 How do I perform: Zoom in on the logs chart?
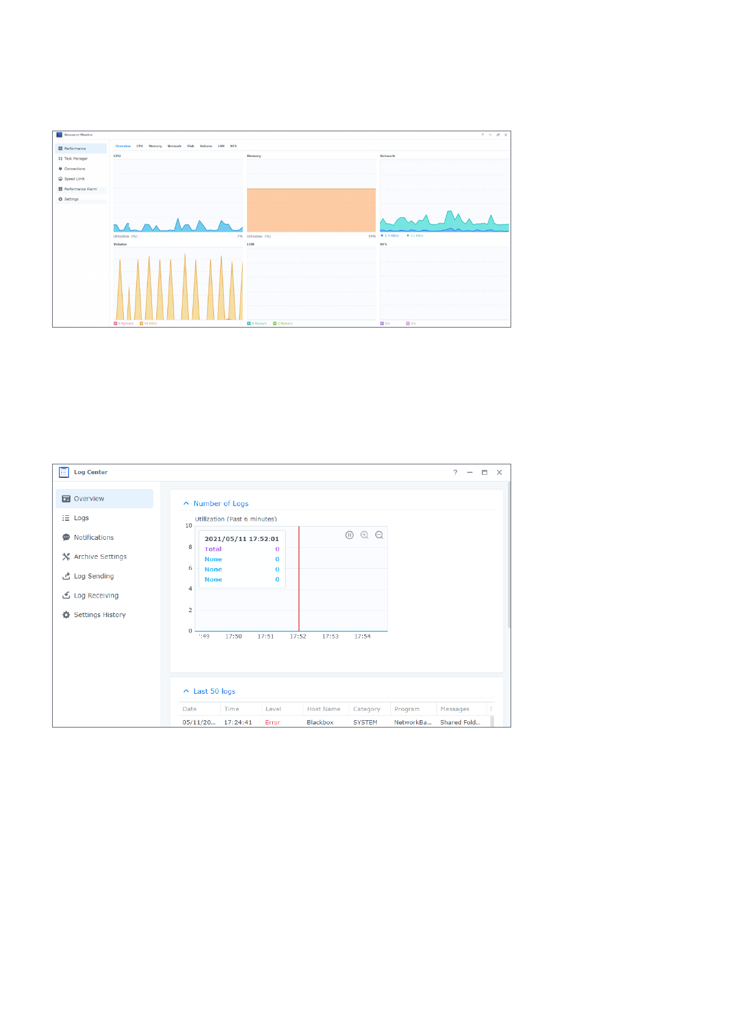point(364,535)
